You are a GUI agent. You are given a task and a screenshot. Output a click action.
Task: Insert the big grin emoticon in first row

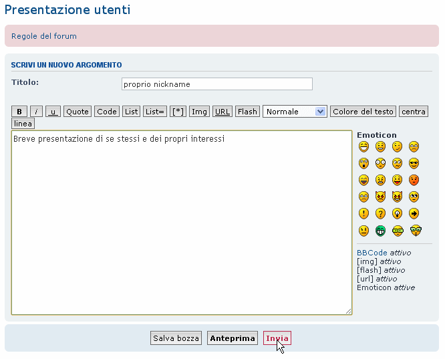click(x=363, y=146)
